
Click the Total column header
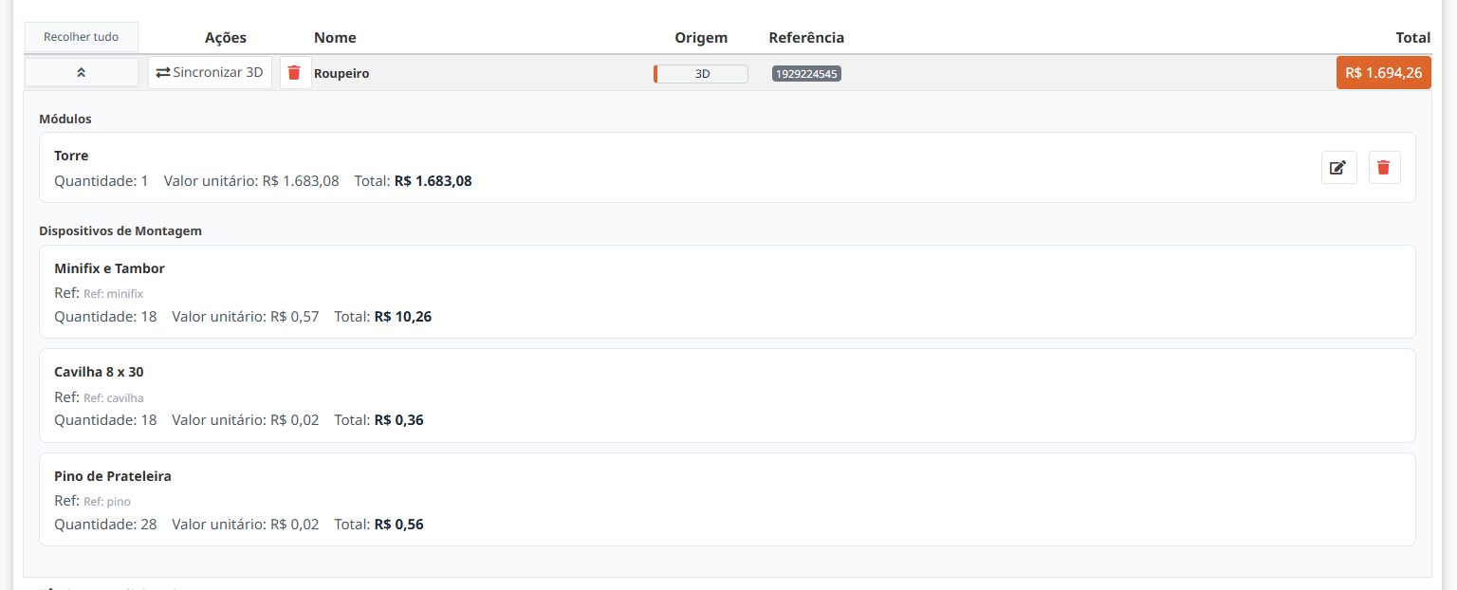(1412, 38)
